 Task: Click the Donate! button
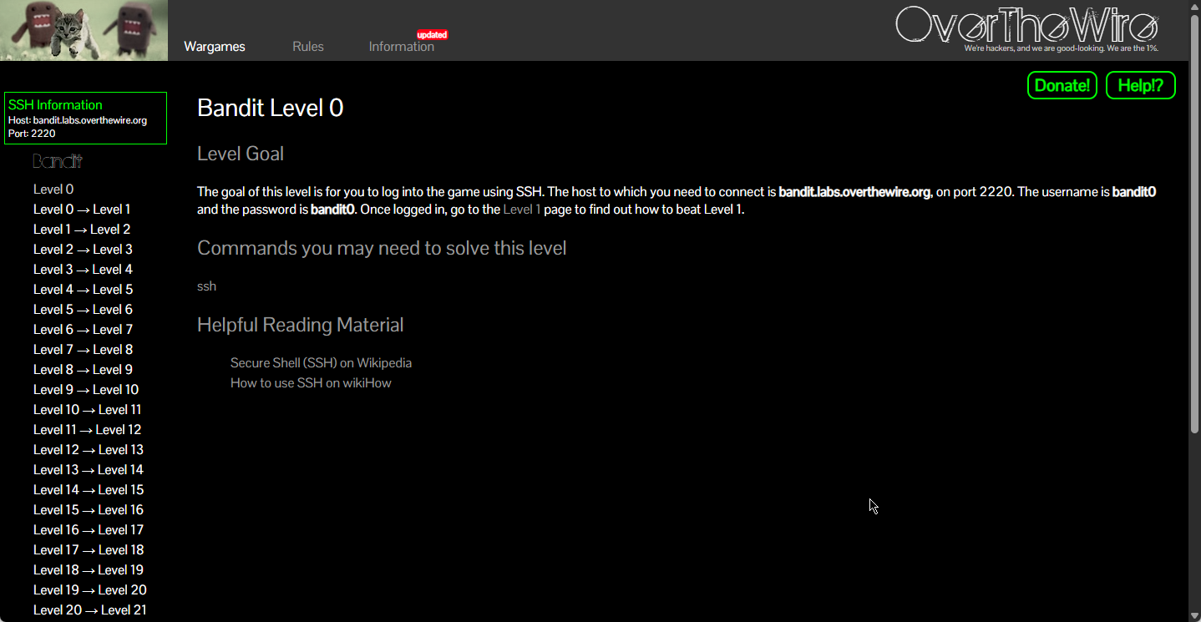tap(1062, 85)
